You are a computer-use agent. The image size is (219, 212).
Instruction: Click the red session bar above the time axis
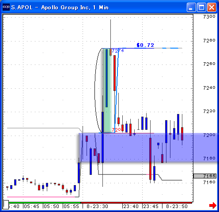(x=136, y=203)
